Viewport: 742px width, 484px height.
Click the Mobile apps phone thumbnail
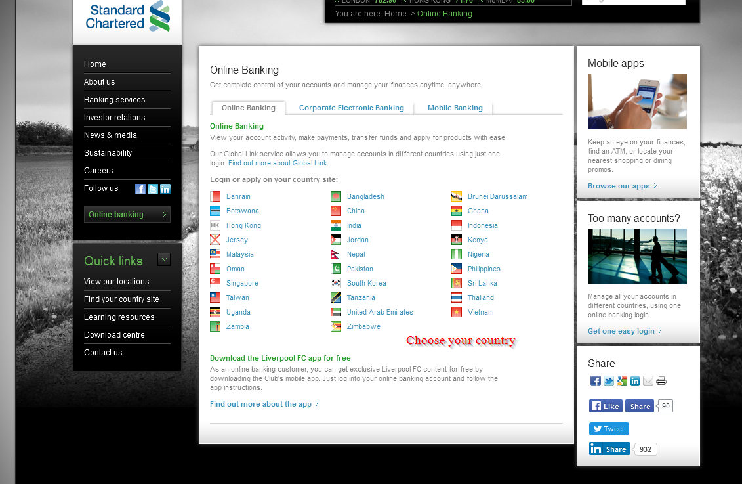click(x=637, y=101)
